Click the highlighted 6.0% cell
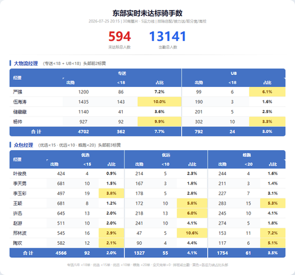 (192, 213)
